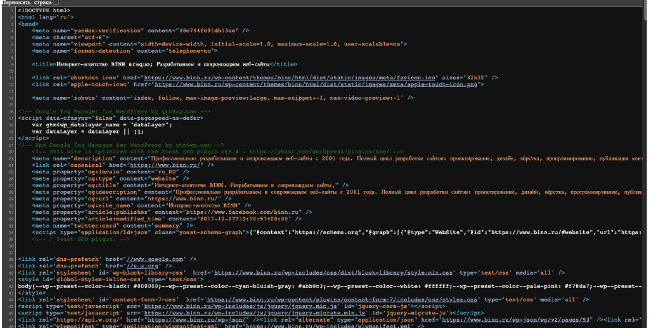Open the wp-json/ api link

(x=198, y=319)
